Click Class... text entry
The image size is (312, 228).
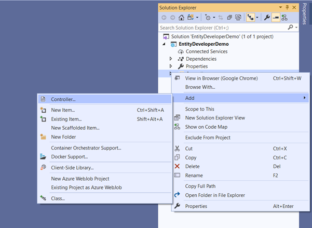pyautogui.click(x=58, y=198)
